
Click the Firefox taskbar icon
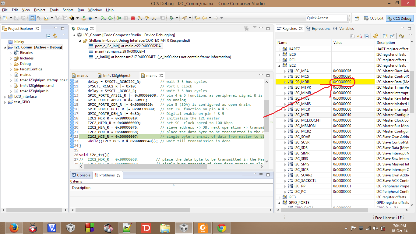click(14, 228)
